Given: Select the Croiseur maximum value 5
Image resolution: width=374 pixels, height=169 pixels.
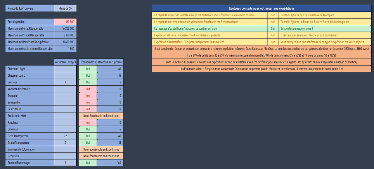Looking at the screenshot, I should click(x=110, y=82).
